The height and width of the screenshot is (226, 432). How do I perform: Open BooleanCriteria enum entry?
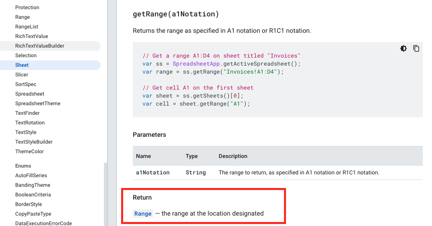33,195
